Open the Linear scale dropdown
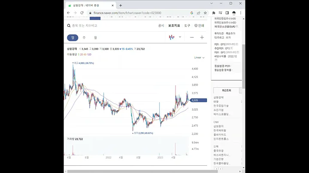This screenshot has width=309, height=173. click(199, 58)
